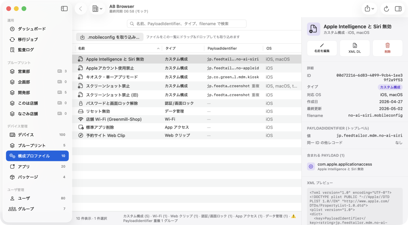The height and width of the screenshot is (225, 408).
Task: Refresh sync with the reload icon
Action: (386, 9)
